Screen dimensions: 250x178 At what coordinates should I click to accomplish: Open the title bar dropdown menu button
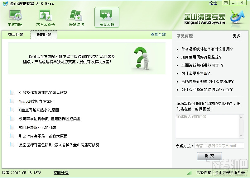click(226, 3)
